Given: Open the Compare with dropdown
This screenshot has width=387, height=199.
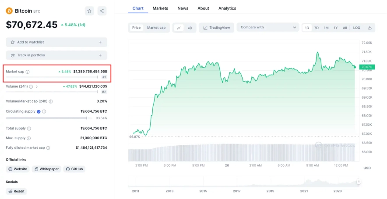Looking at the screenshot, I should pos(268,27).
